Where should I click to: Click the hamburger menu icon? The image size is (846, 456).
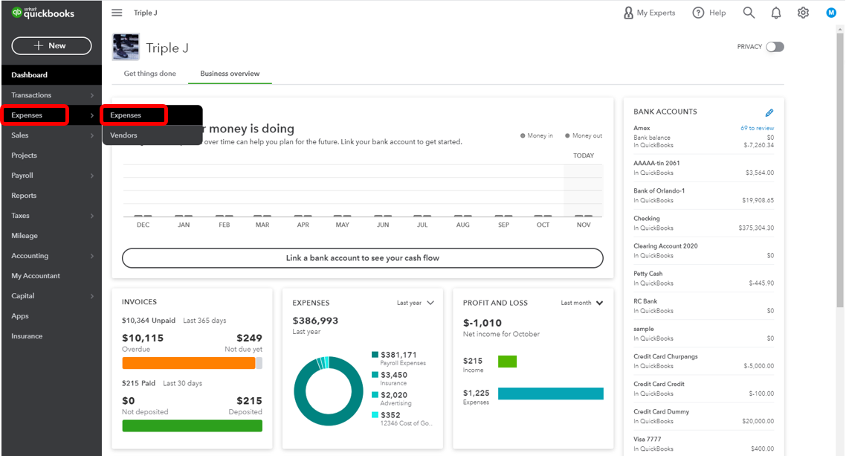pos(117,13)
